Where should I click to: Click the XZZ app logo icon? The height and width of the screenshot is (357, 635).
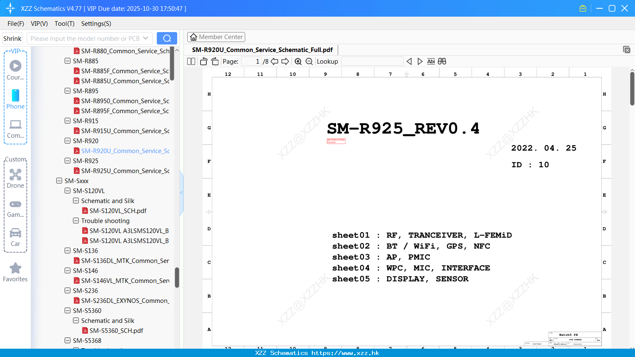tap(10, 8)
